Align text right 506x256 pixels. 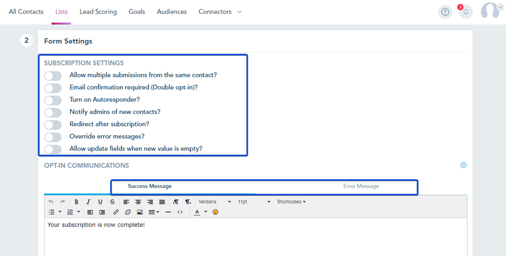150,202
